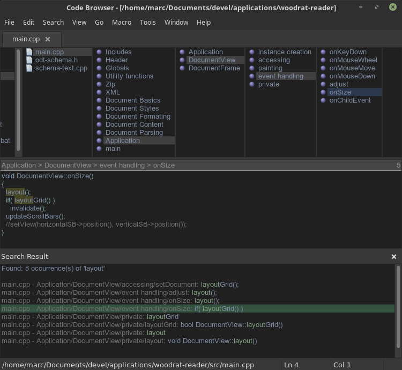Open the bool DocumentView::layoutGrid() result
The image size is (402, 370).
click(197, 325)
